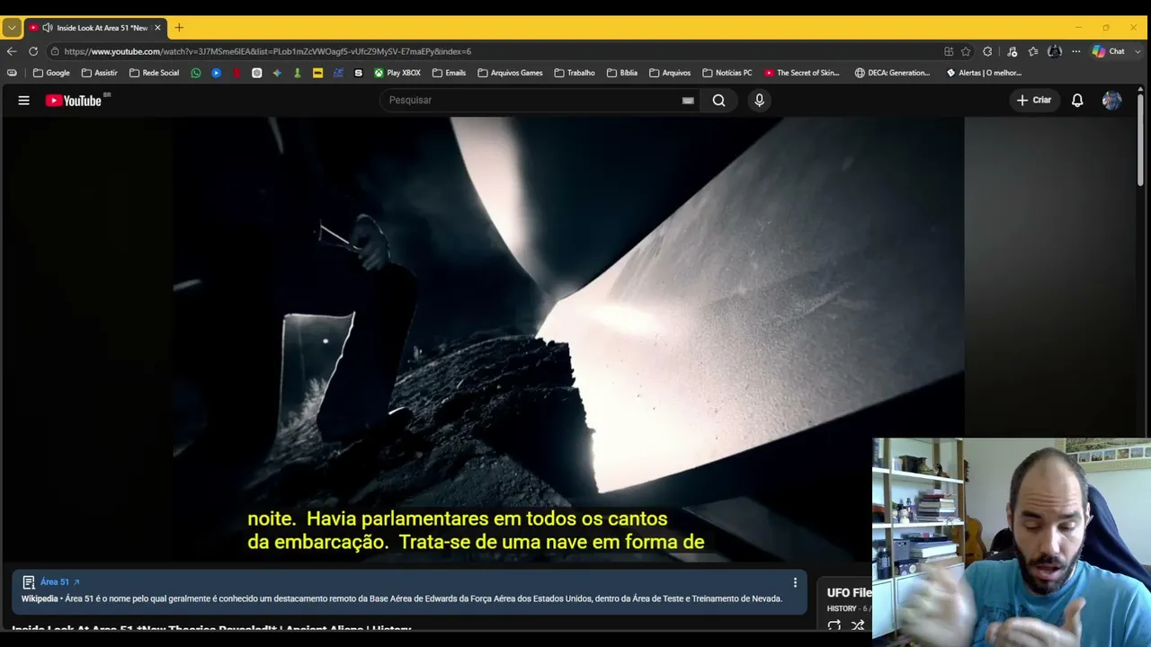Open the split screen icon in address bar
This screenshot has width=1151, height=647.
(949, 51)
